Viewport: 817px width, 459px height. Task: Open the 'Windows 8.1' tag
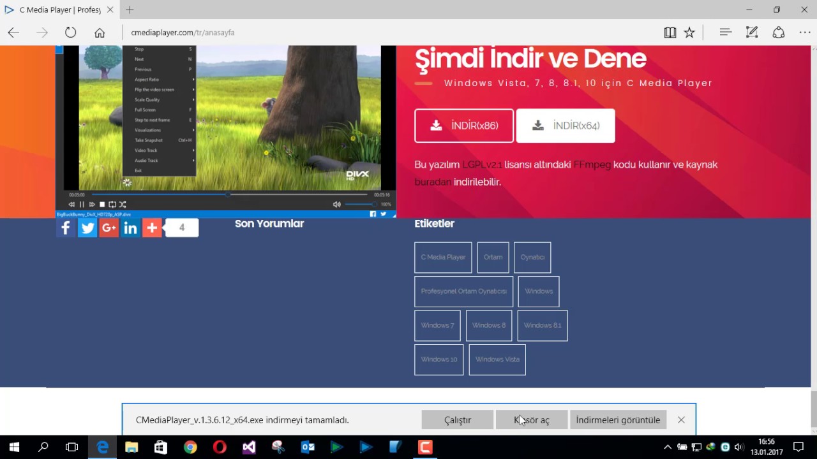(543, 325)
